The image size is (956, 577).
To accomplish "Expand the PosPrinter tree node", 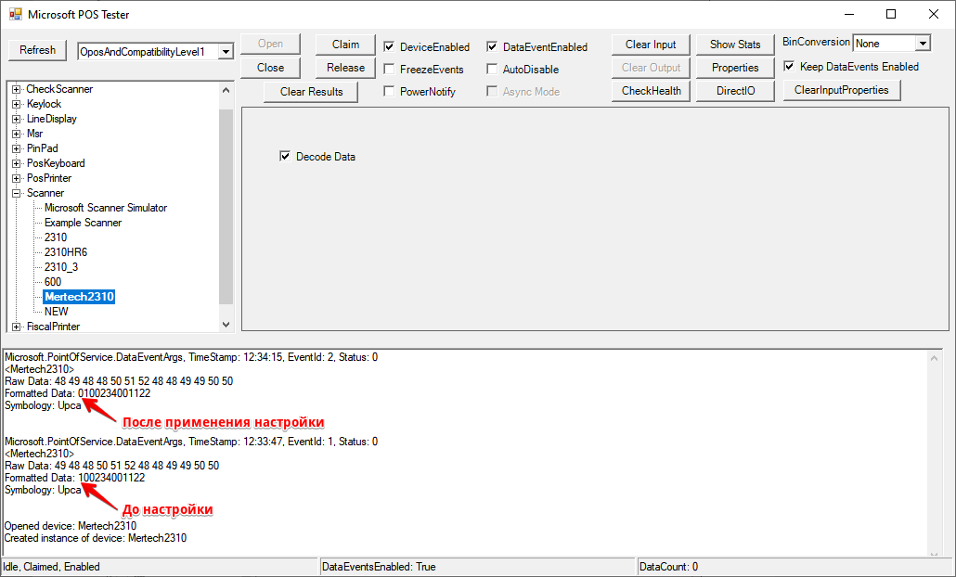I will (17, 178).
